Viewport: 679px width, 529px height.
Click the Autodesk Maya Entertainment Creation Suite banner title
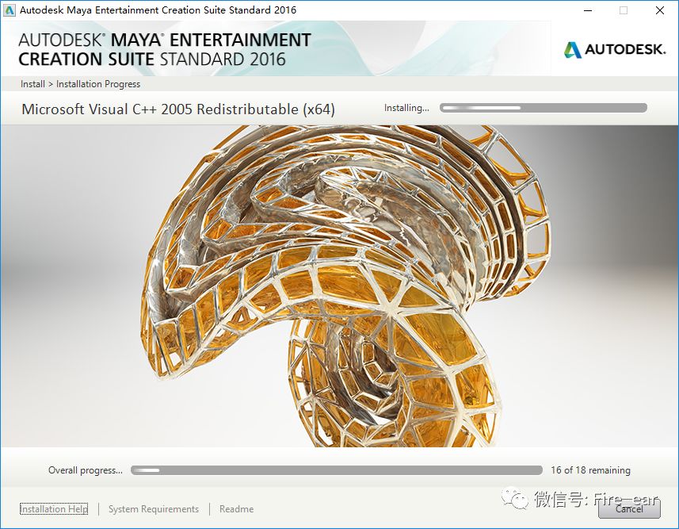point(164,48)
